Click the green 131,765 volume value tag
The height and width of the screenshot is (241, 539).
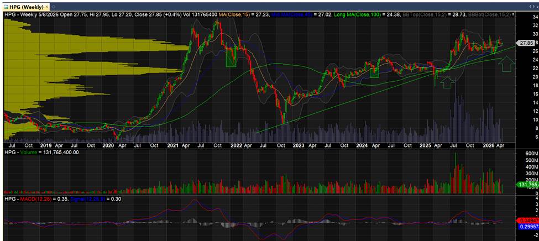pos(527,185)
